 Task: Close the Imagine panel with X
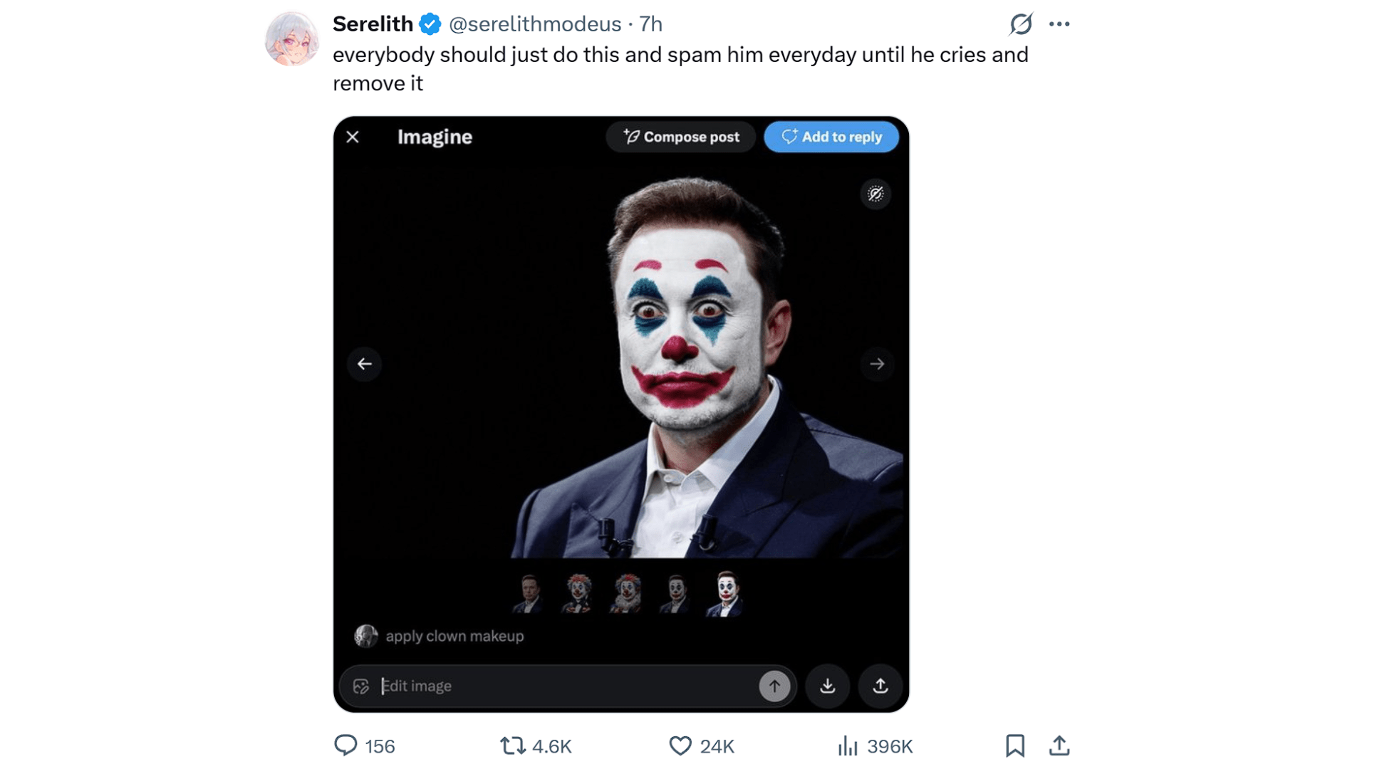[353, 137]
